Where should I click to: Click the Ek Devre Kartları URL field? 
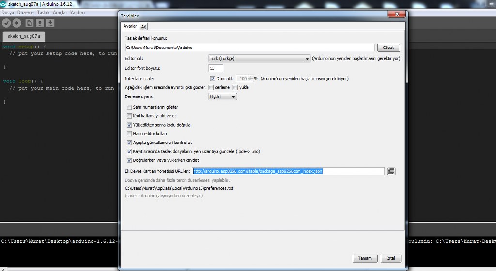pyautogui.click(x=288, y=171)
